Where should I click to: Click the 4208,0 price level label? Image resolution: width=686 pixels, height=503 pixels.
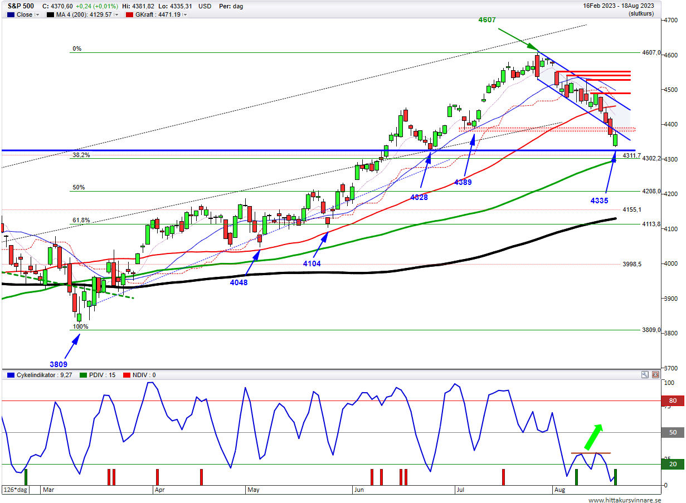pos(651,192)
